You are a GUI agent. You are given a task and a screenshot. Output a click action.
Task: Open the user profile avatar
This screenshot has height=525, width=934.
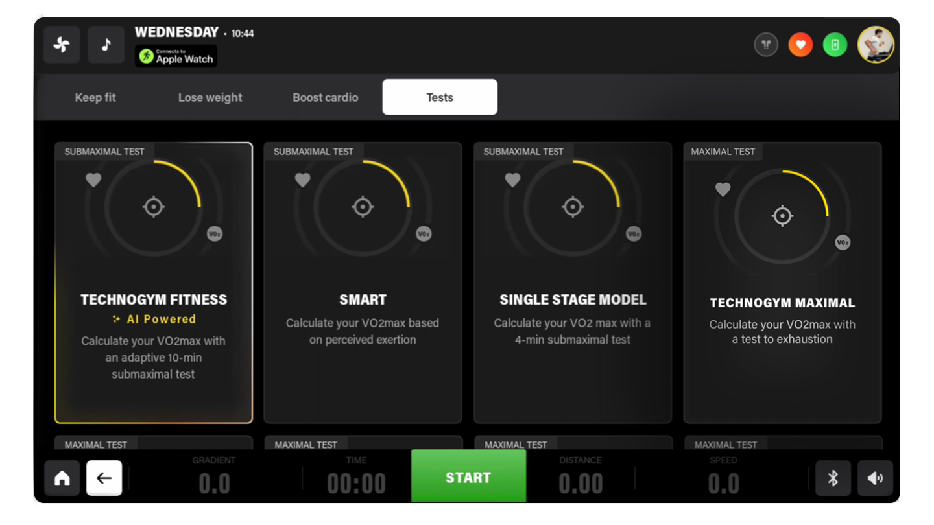coord(876,45)
